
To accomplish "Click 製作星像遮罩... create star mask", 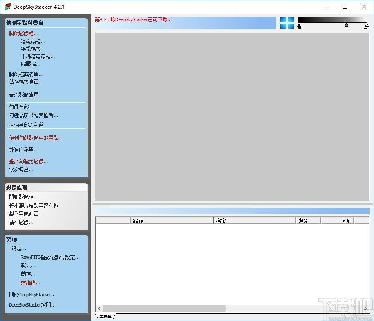I will [26, 214].
